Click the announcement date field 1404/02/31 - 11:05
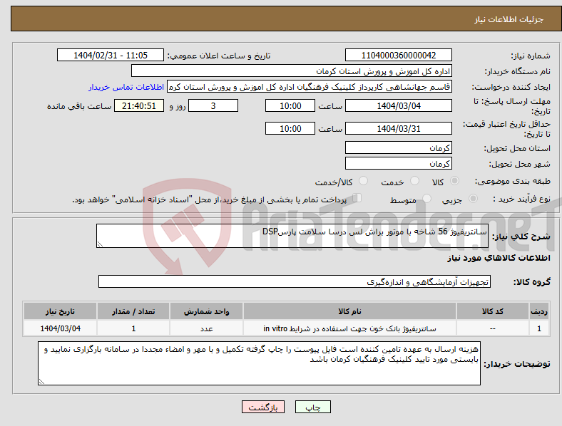 click(111, 55)
